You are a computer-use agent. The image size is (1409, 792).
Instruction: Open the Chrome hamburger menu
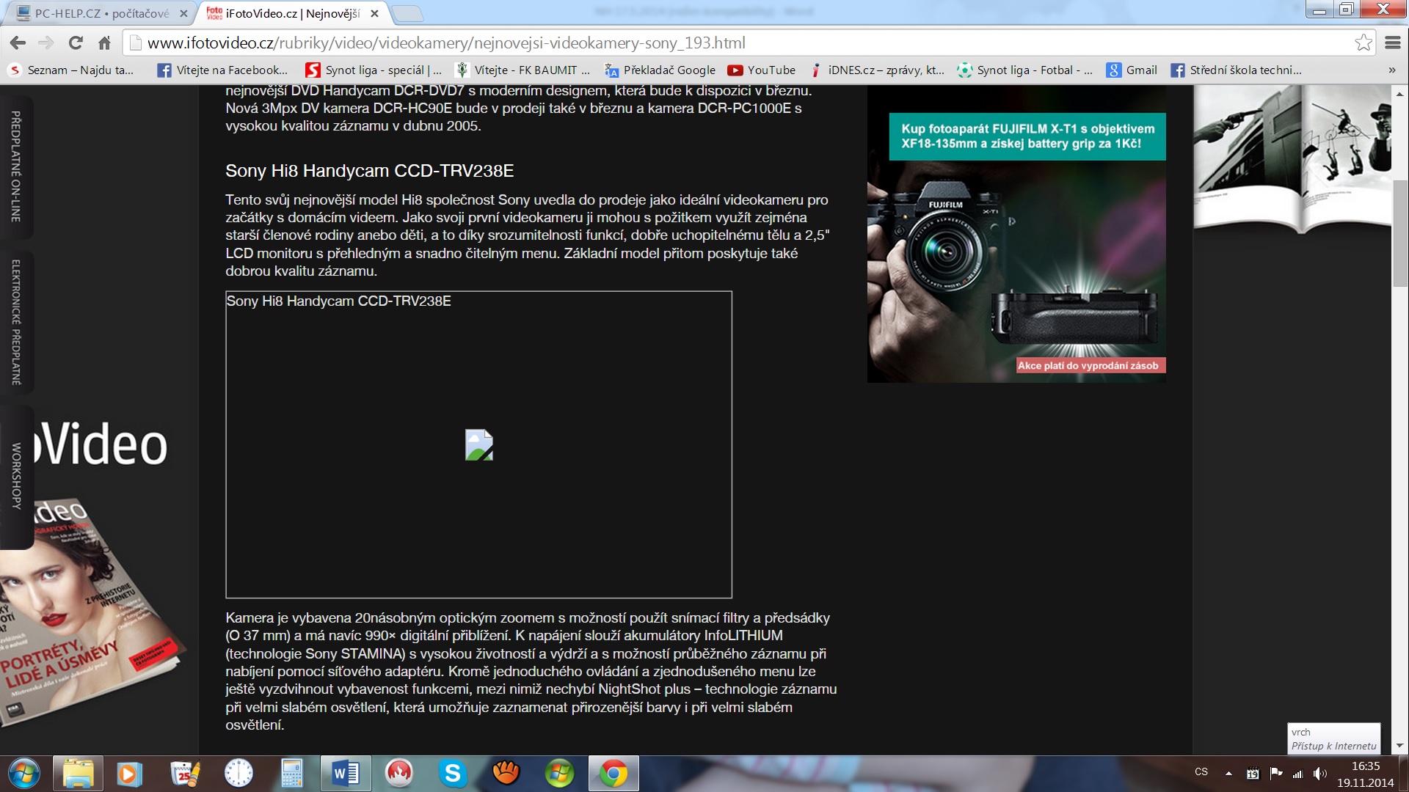coord(1392,43)
